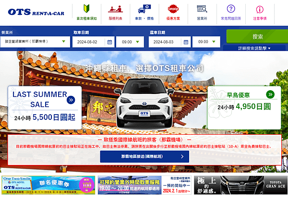Open the One Two Smile 聯名優惠券 banner

pos(48,185)
